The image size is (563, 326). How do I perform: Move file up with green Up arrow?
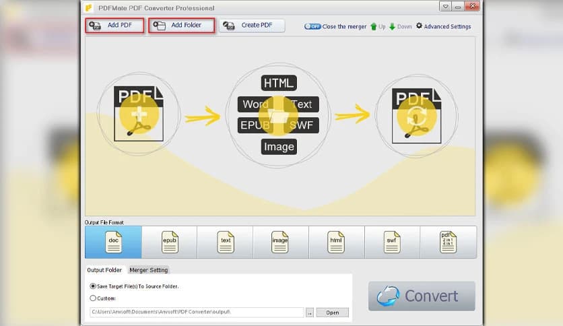pyautogui.click(x=377, y=26)
